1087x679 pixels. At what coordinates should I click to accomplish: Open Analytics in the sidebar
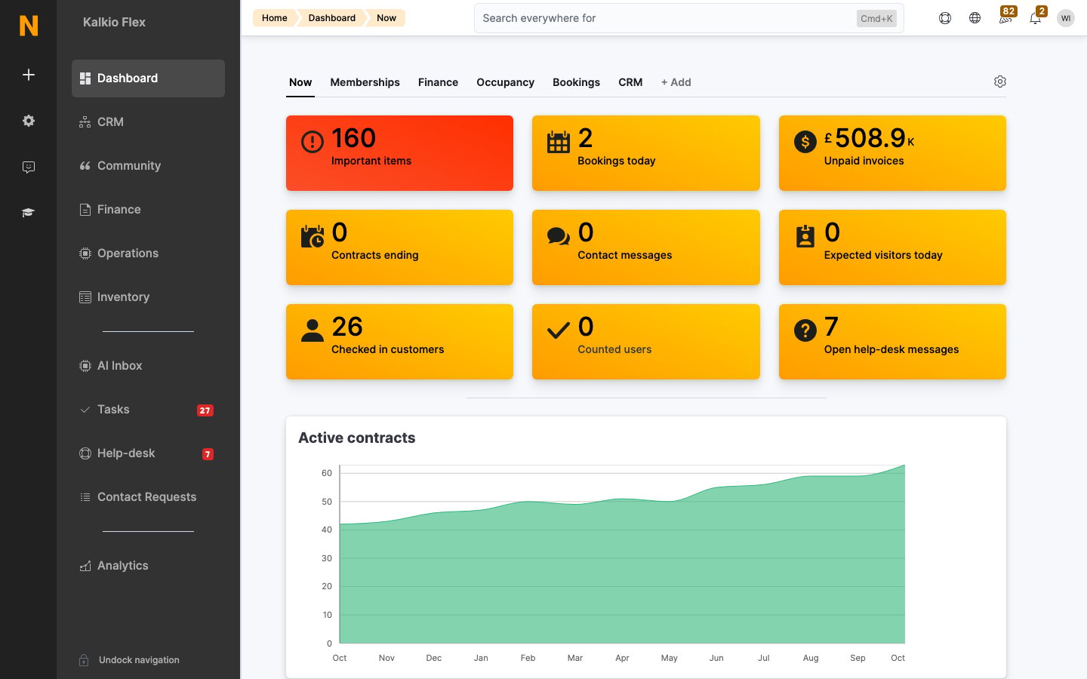(x=148, y=566)
